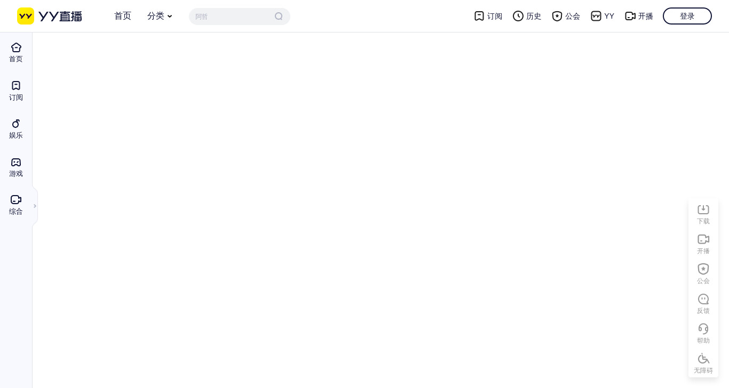Expand the 分类 dropdown menu
729x388 pixels.
coord(160,16)
